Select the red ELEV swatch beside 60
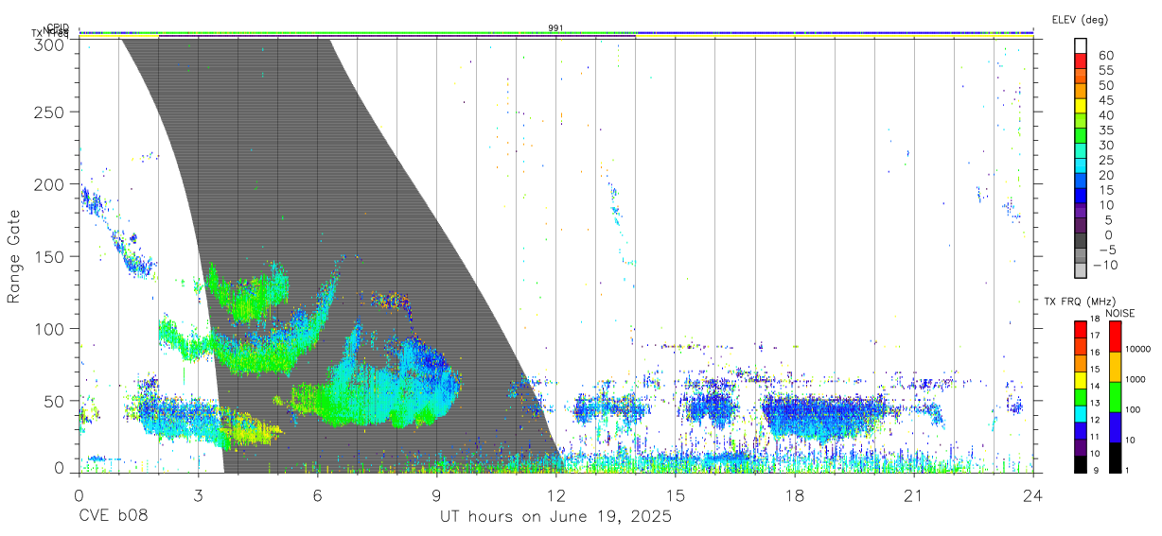This screenshot has width=1162, height=536. [1080, 60]
